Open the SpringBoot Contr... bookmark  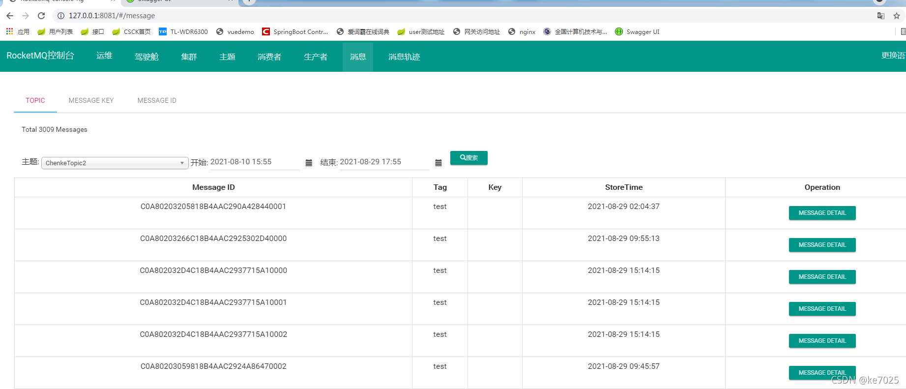pos(295,31)
